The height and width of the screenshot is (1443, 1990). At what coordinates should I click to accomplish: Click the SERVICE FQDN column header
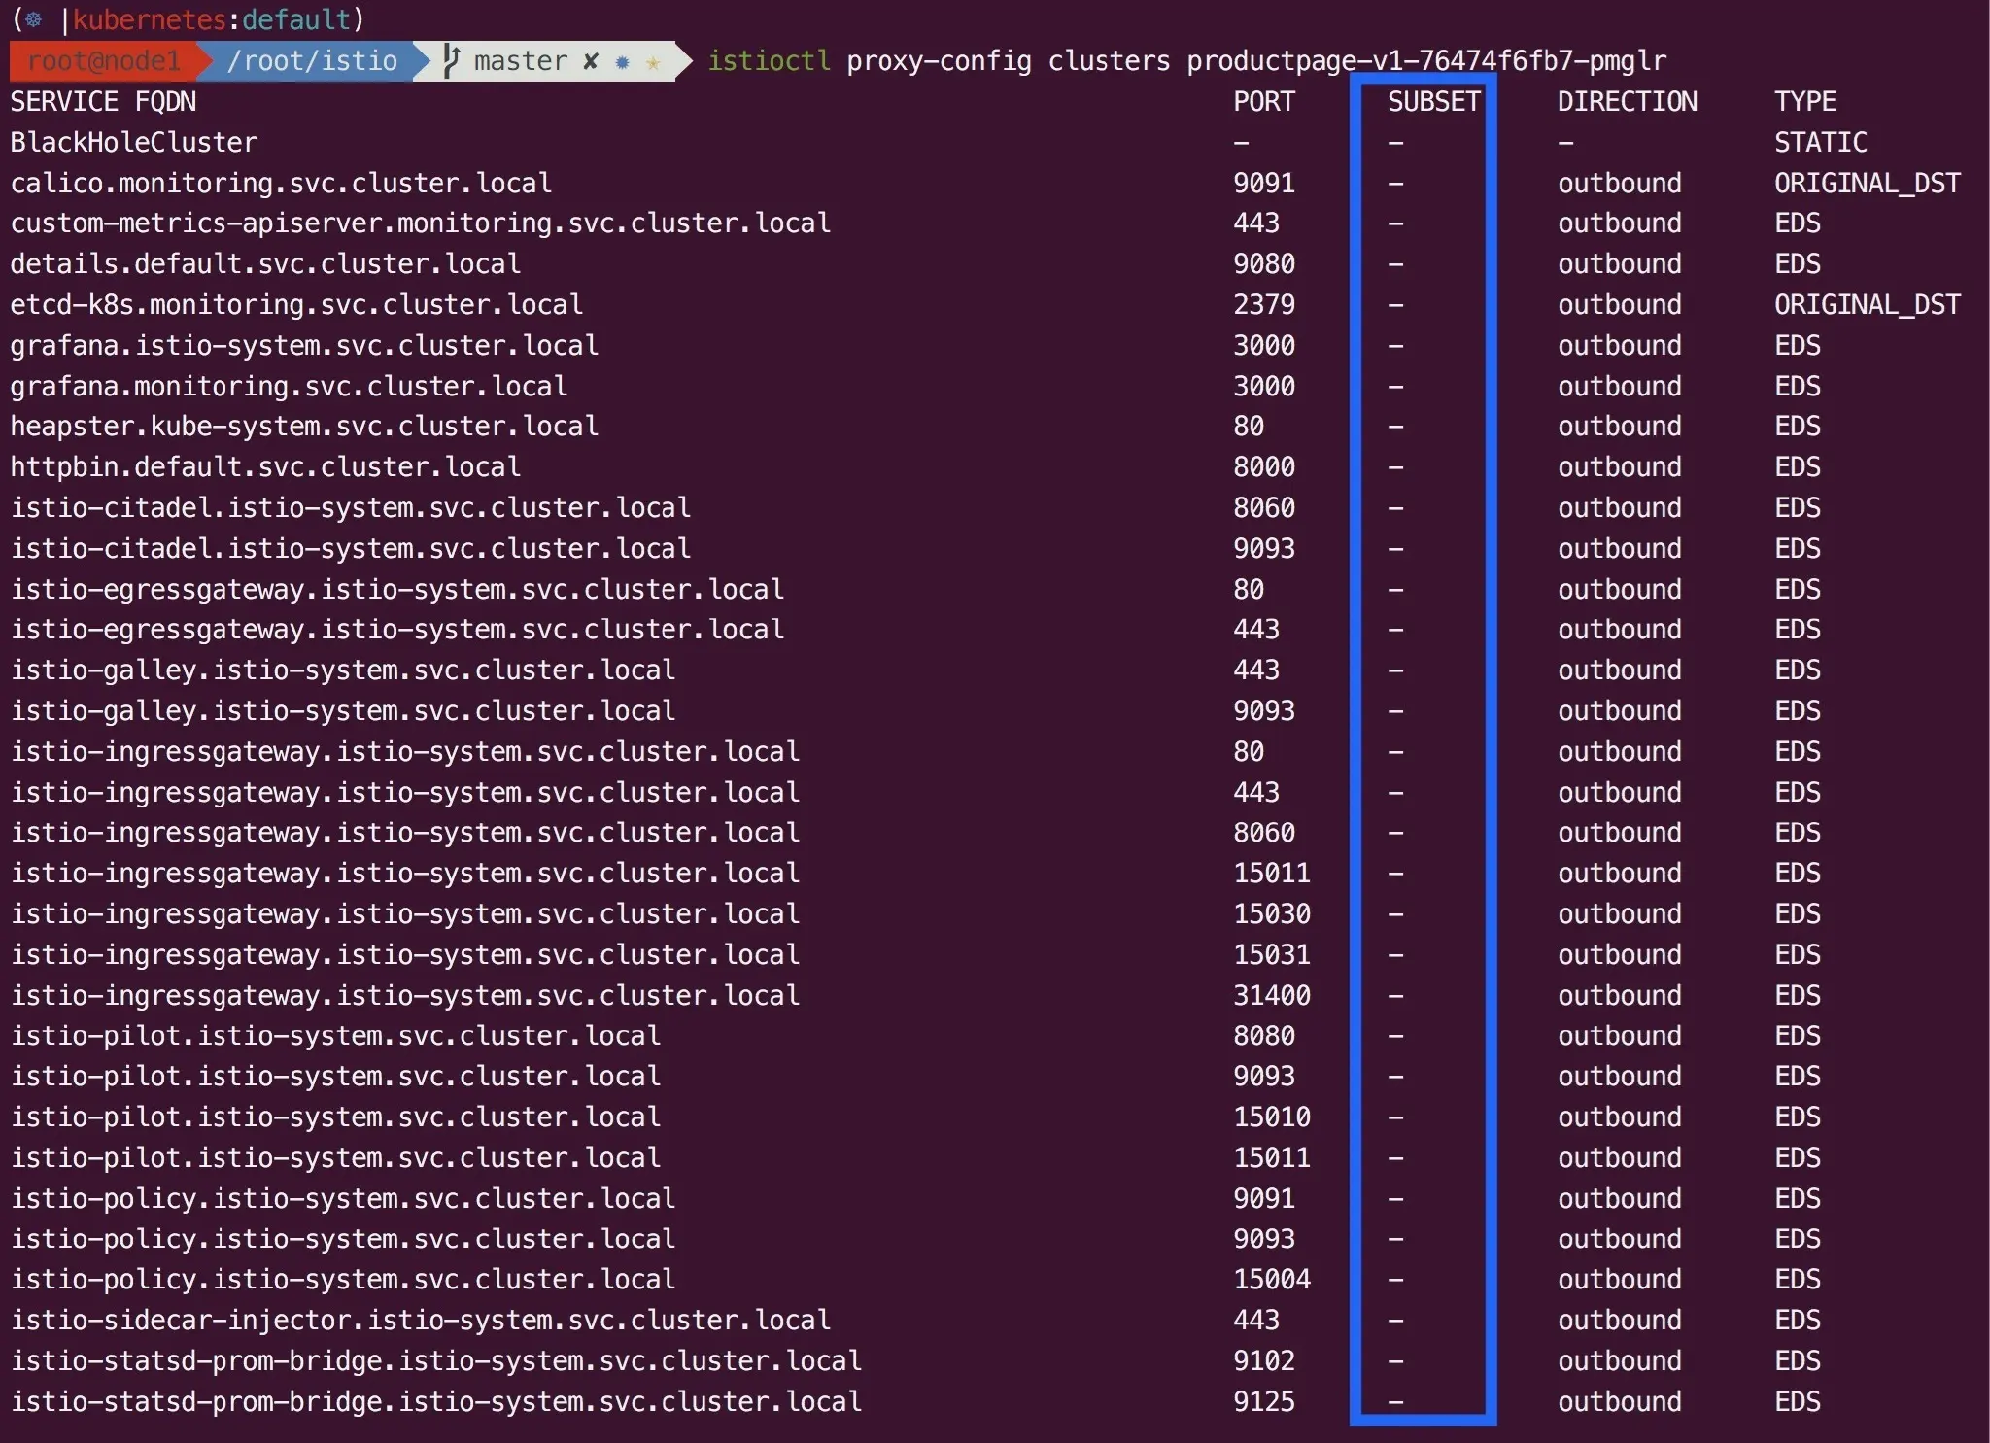(103, 101)
